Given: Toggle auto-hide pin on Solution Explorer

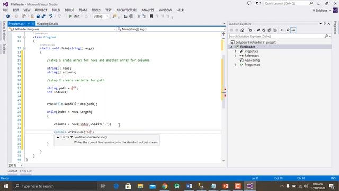Looking at the screenshot, I should [325, 24].
